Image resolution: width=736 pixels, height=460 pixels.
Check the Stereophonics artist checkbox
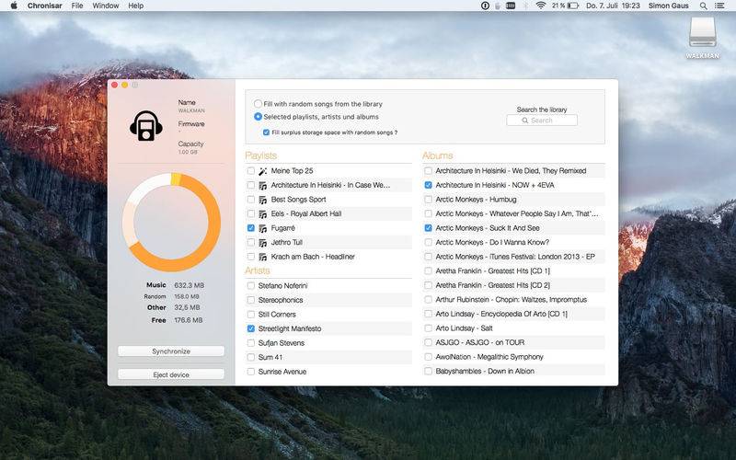(x=250, y=300)
